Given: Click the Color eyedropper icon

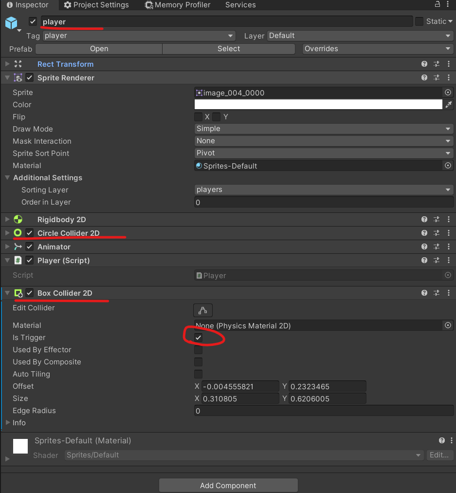Looking at the screenshot, I should 449,104.
